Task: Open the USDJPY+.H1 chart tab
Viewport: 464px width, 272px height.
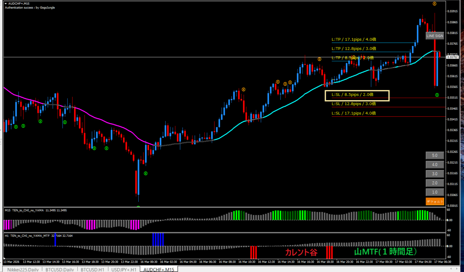Action: pyautogui.click(x=123, y=269)
